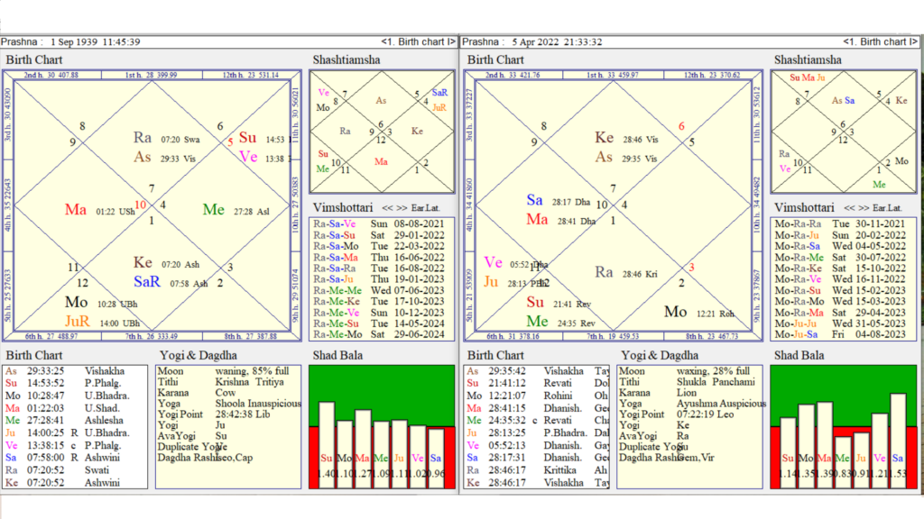Select table row 'Ve 05:52:13 Dhanish.'
Screen dimensions: 924x519
536,445
